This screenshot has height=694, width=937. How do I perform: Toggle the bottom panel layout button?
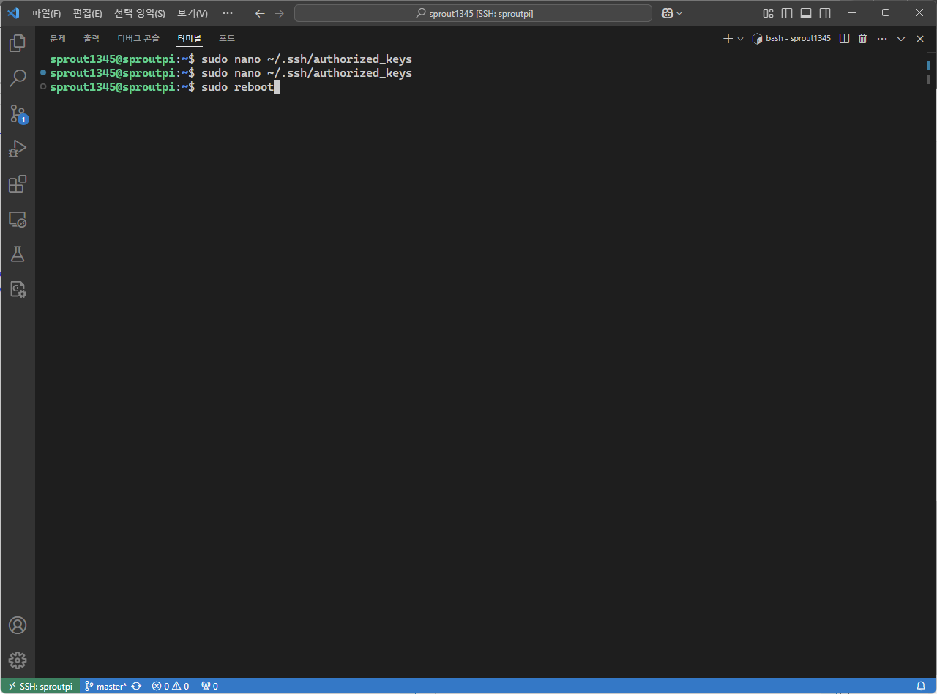(806, 13)
